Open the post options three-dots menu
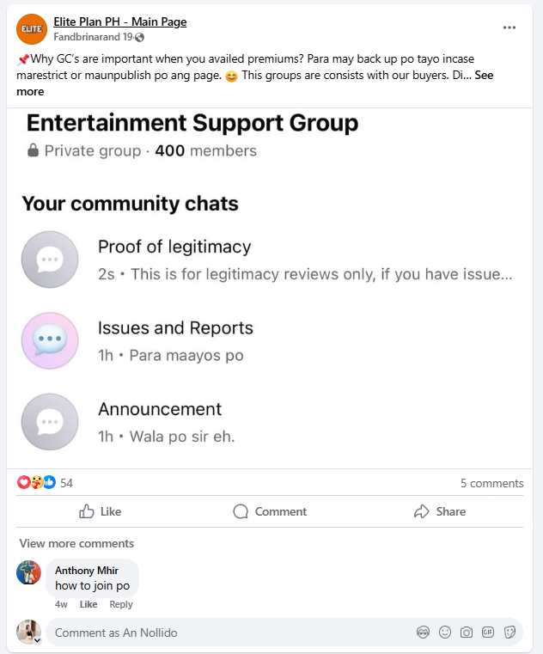This screenshot has width=543, height=654. click(509, 28)
